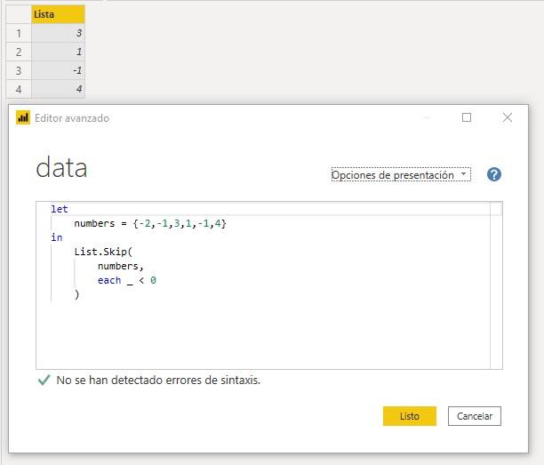This screenshot has width=544, height=465.
Task: Click the table cell containing value 3
Action: (x=59, y=34)
